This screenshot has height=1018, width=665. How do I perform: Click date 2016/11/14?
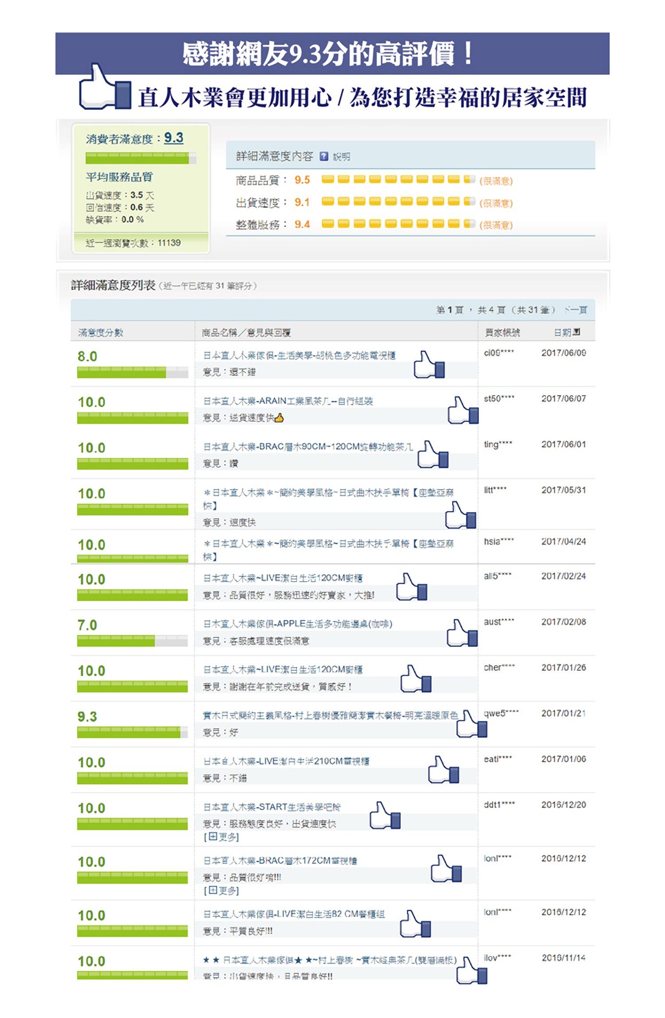pos(563,958)
